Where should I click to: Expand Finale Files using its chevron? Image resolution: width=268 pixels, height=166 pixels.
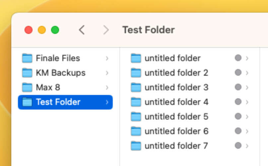107,58
